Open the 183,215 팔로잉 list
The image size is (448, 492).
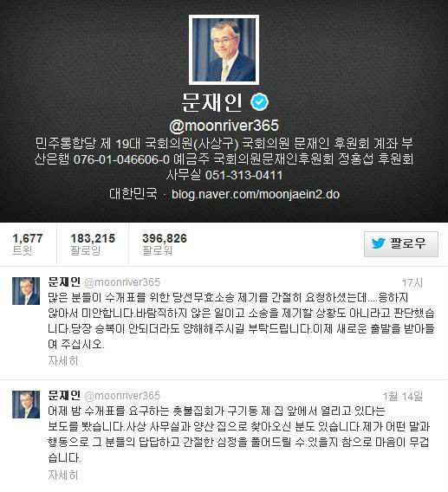tap(93, 244)
